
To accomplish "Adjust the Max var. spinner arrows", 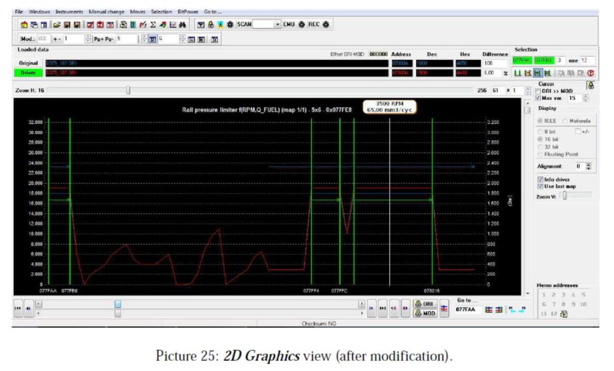I will (x=586, y=98).
